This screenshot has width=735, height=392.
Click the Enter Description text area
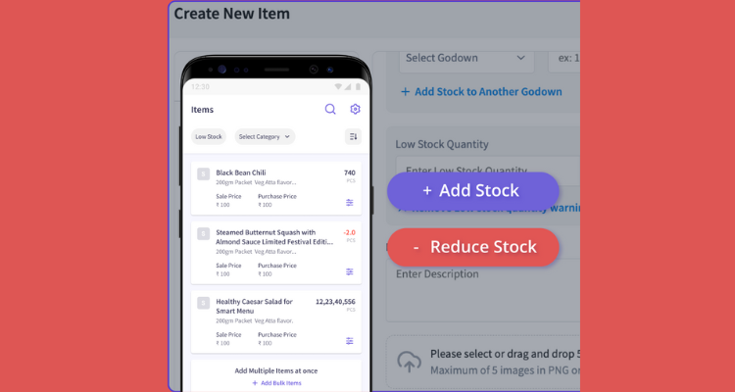[x=483, y=290]
